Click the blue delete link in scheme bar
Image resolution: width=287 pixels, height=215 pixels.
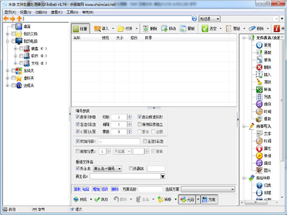coord(115,189)
